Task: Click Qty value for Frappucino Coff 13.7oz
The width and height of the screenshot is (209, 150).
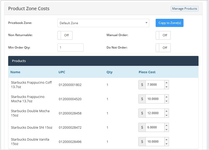Action: tap(107, 85)
